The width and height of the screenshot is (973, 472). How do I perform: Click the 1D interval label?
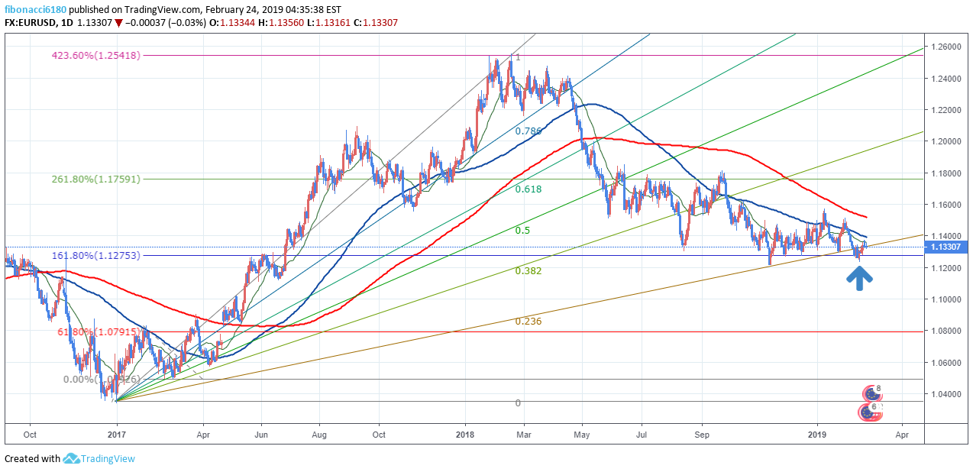pyautogui.click(x=67, y=23)
